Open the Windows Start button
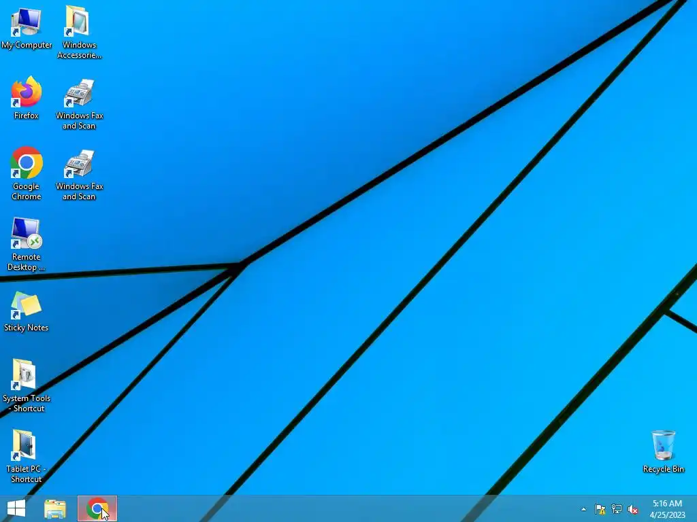 pos(16,508)
